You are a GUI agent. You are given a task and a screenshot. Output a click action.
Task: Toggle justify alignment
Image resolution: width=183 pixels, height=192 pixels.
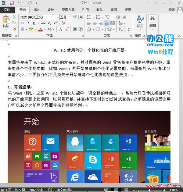(106, 23)
